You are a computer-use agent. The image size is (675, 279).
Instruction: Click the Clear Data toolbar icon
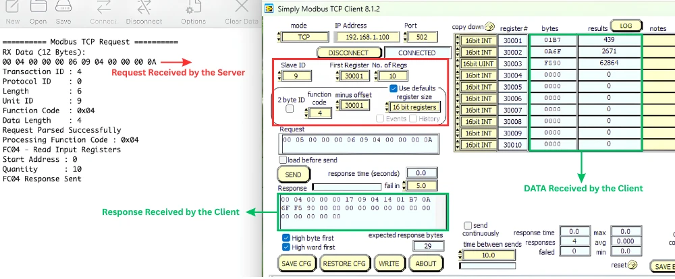click(242, 7)
